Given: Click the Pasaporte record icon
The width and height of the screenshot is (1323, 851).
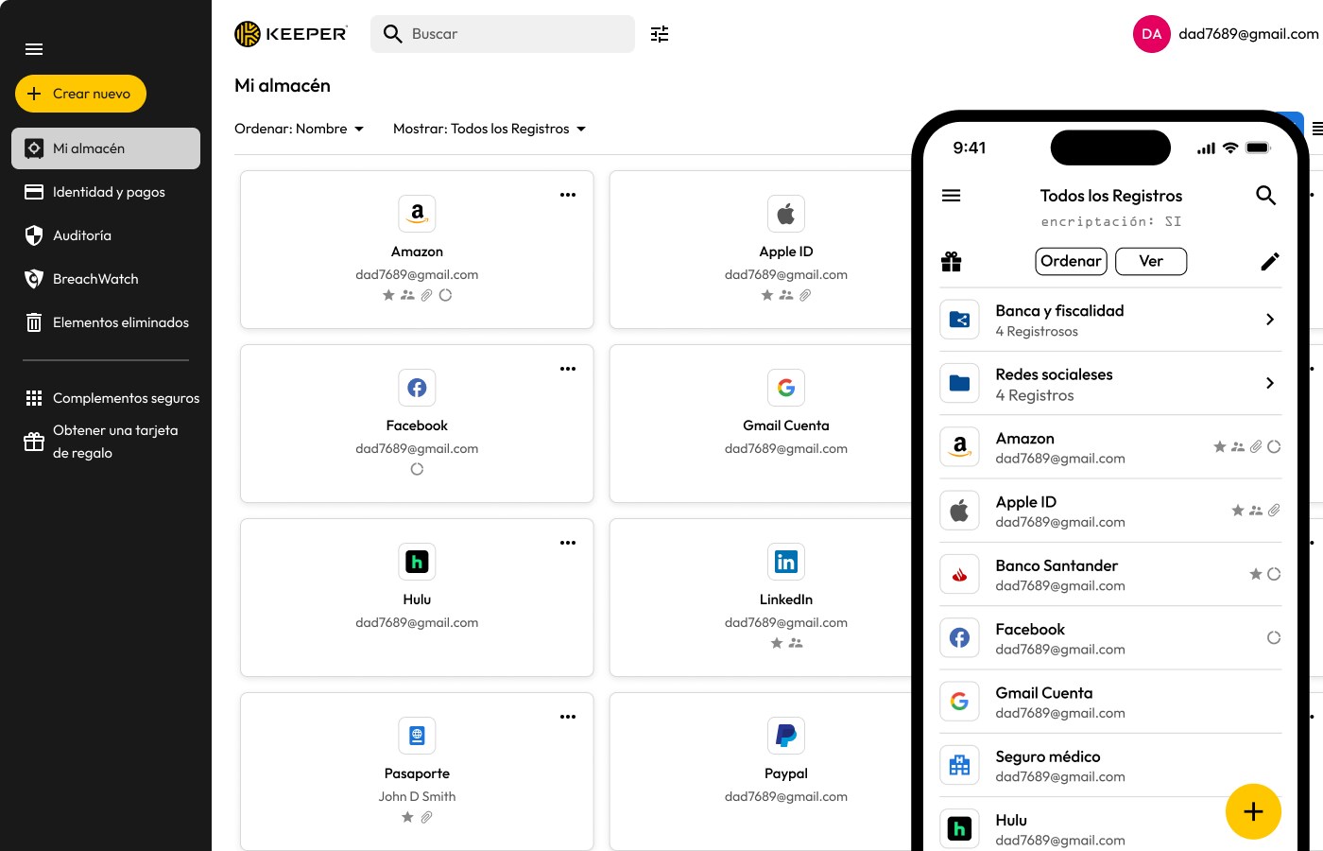Looking at the screenshot, I should point(417,736).
